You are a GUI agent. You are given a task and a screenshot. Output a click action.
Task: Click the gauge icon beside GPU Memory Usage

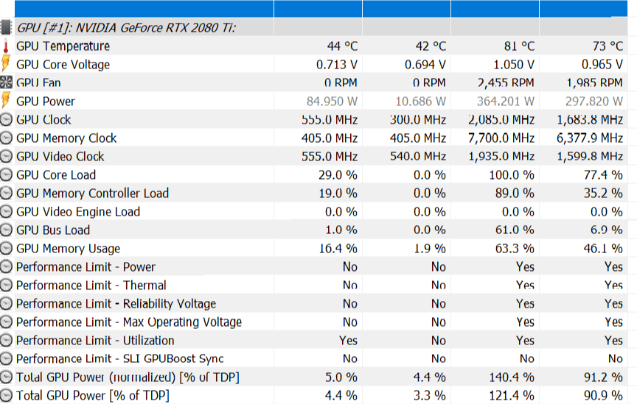6,248
